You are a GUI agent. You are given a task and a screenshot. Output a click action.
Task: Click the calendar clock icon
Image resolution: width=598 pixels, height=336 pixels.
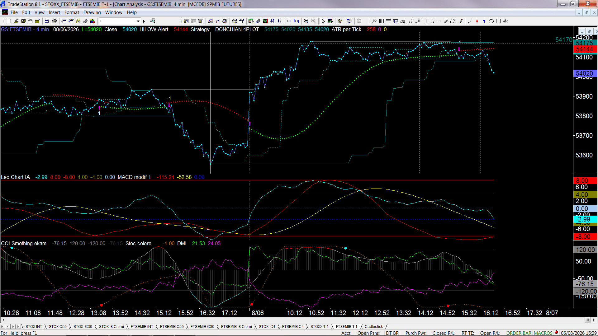251,21
